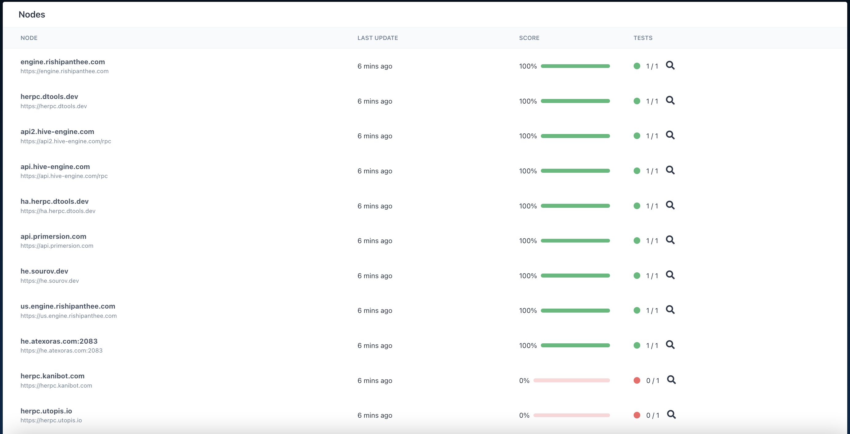Screen dimensions: 850x434
Task: Inspect tests icon for api.hive-engine.com
Action: tap(670, 170)
